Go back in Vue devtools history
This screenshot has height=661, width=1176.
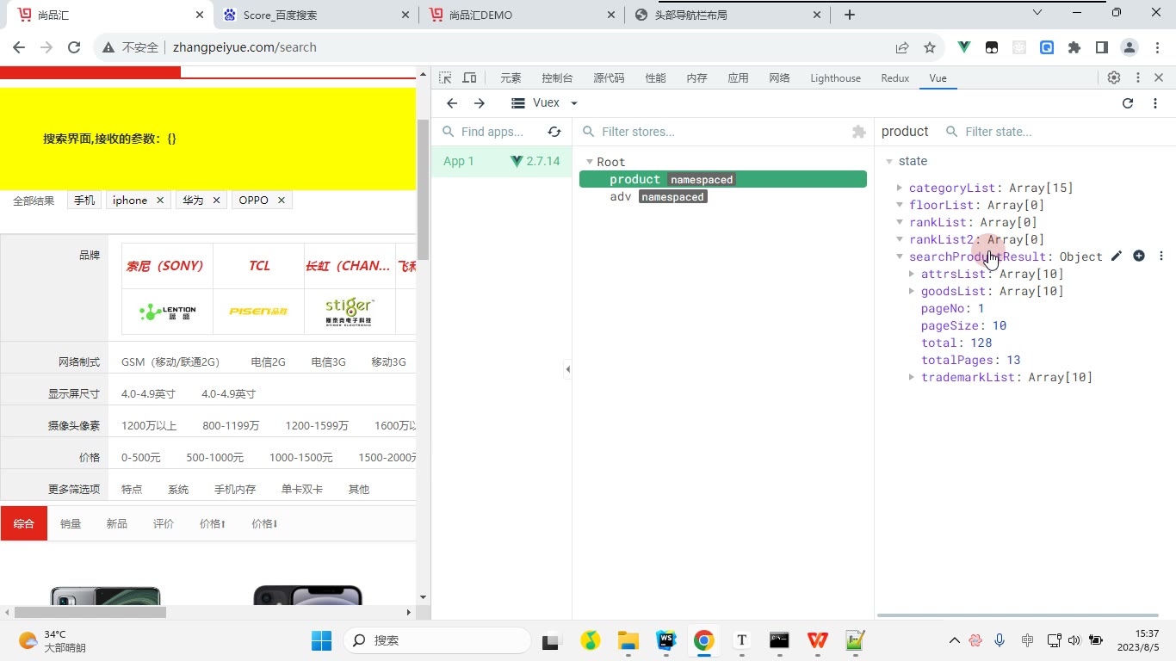click(452, 103)
